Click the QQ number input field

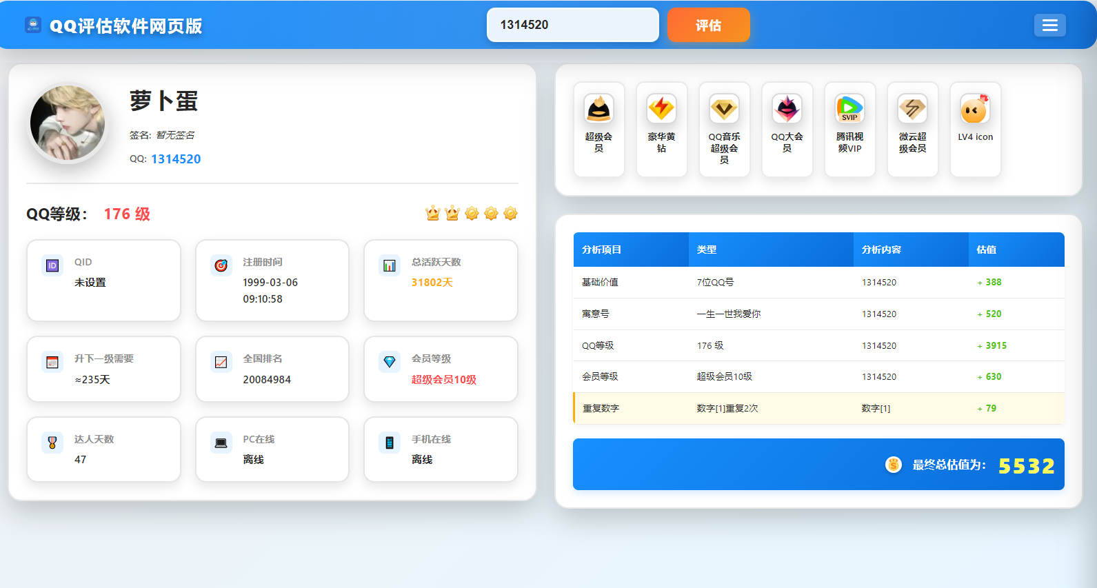[x=572, y=25]
